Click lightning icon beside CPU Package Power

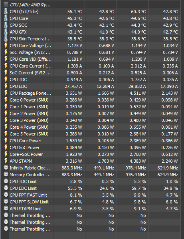coord(6,93)
